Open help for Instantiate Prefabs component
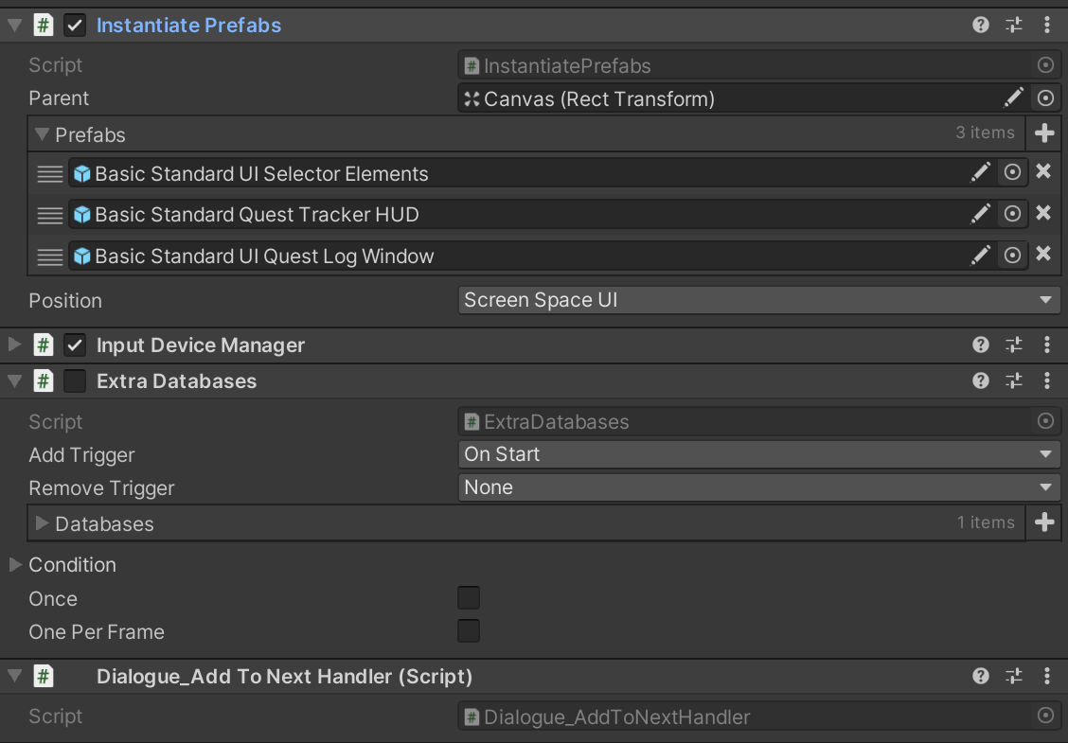Viewport: 1068px width, 743px height. click(x=981, y=26)
